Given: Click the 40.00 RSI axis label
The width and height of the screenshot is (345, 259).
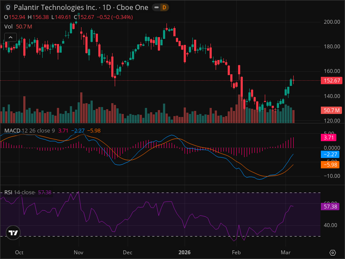Looking at the screenshot, I should click(x=330, y=225).
